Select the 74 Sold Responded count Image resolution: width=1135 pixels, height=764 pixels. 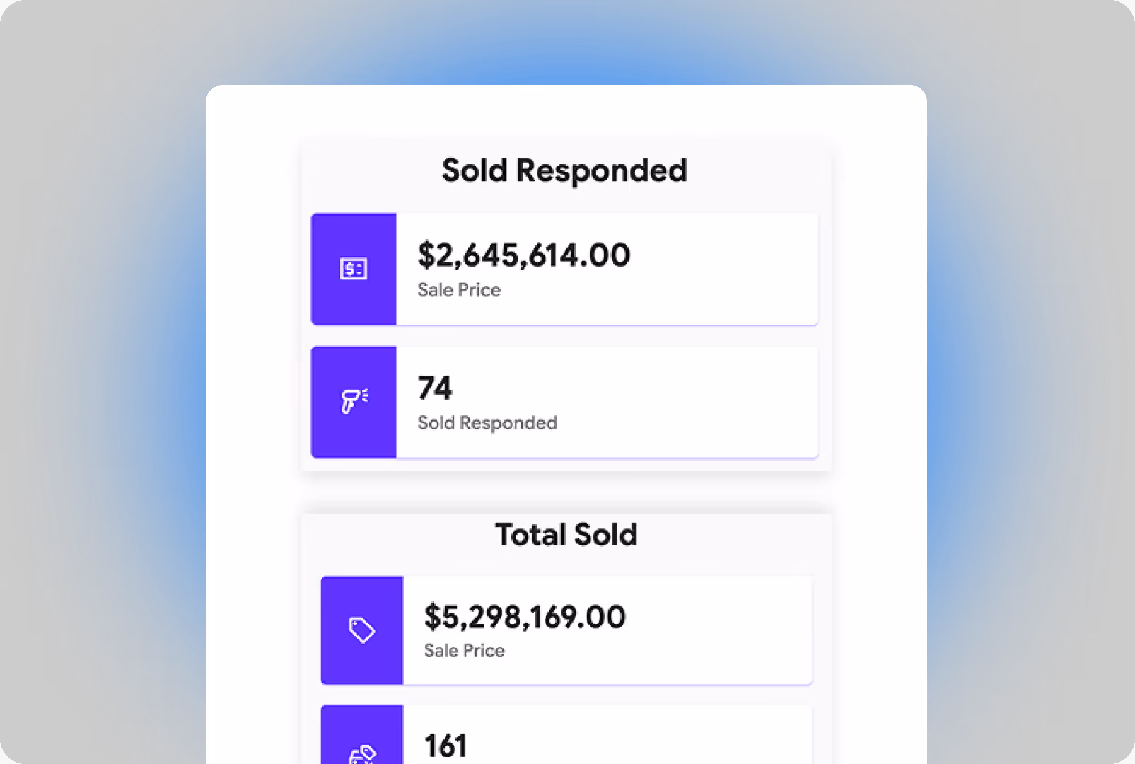coord(435,388)
